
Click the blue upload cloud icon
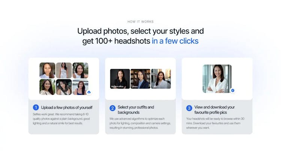[x=89, y=92]
